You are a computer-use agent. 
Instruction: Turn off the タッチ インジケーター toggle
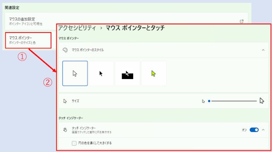(x=254, y=130)
